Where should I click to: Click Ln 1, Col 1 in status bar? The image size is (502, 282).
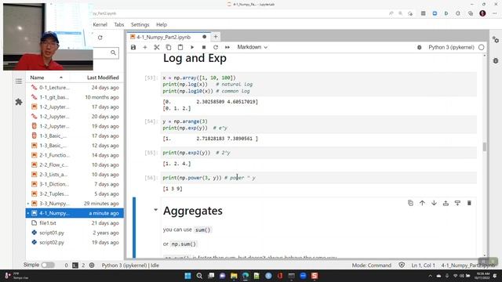point(424,266)
